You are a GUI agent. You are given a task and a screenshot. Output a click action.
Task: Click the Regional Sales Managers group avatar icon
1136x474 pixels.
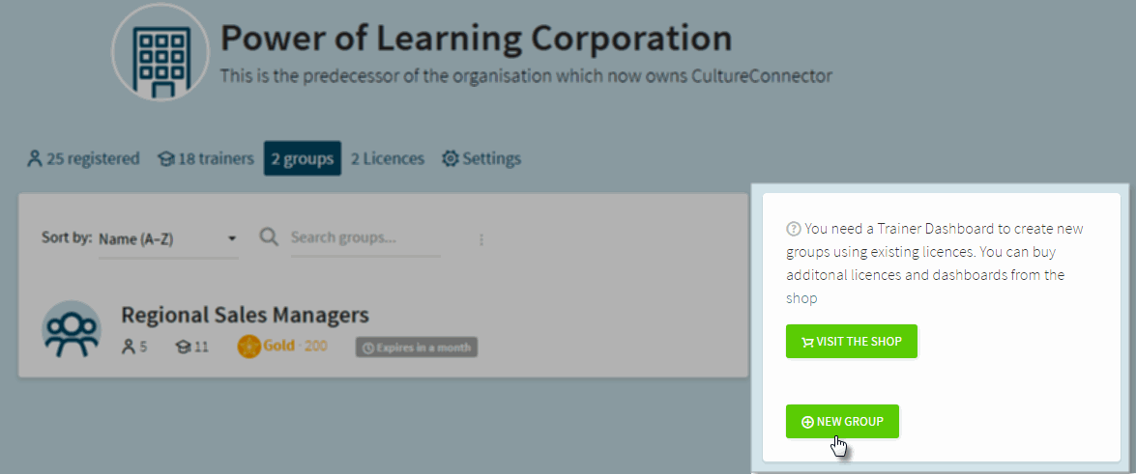[x=71, y=329]
